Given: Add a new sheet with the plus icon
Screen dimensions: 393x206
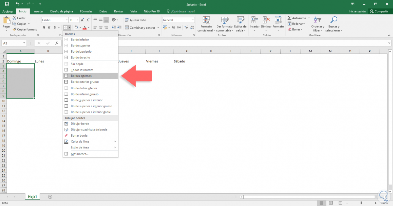Looking at the screenshot, I should point(50,197).
